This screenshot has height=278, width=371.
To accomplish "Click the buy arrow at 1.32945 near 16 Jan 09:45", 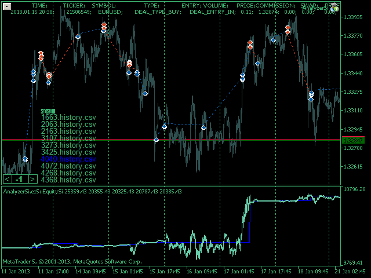I will 203,127.
